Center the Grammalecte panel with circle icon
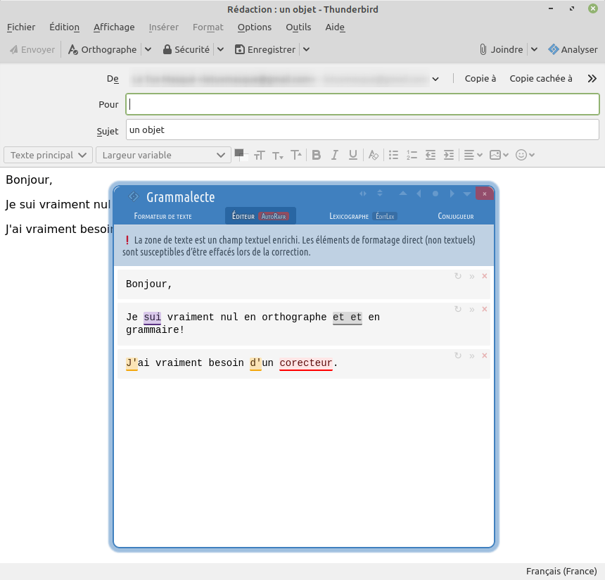 435,194
